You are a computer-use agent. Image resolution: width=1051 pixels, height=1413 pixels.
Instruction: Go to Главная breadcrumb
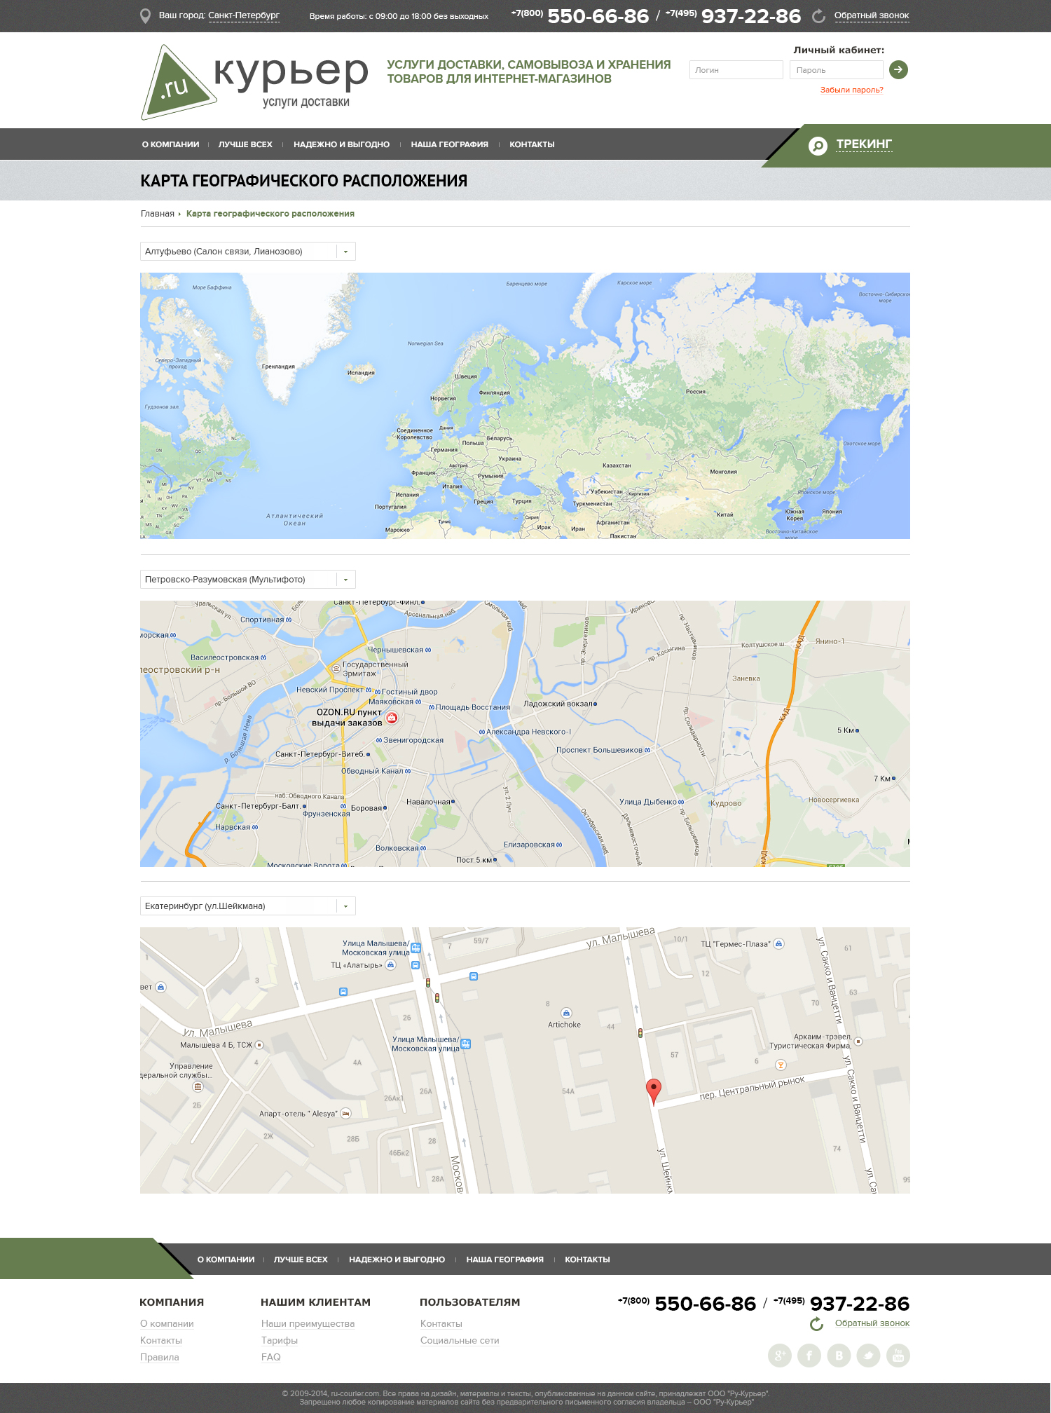(x=158, y=214)
